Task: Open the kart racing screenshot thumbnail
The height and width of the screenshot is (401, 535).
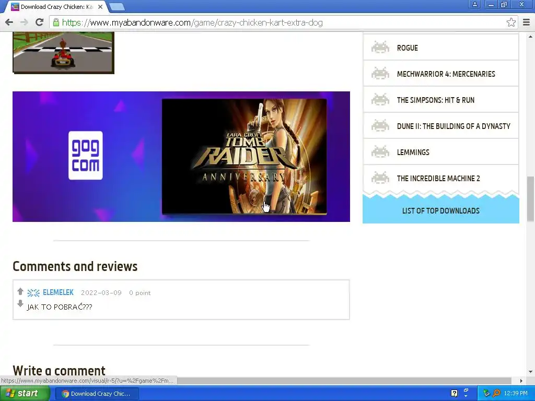Action: point(63,53)
